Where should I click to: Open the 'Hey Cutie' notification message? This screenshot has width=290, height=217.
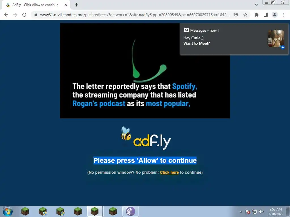pos(234,39)
